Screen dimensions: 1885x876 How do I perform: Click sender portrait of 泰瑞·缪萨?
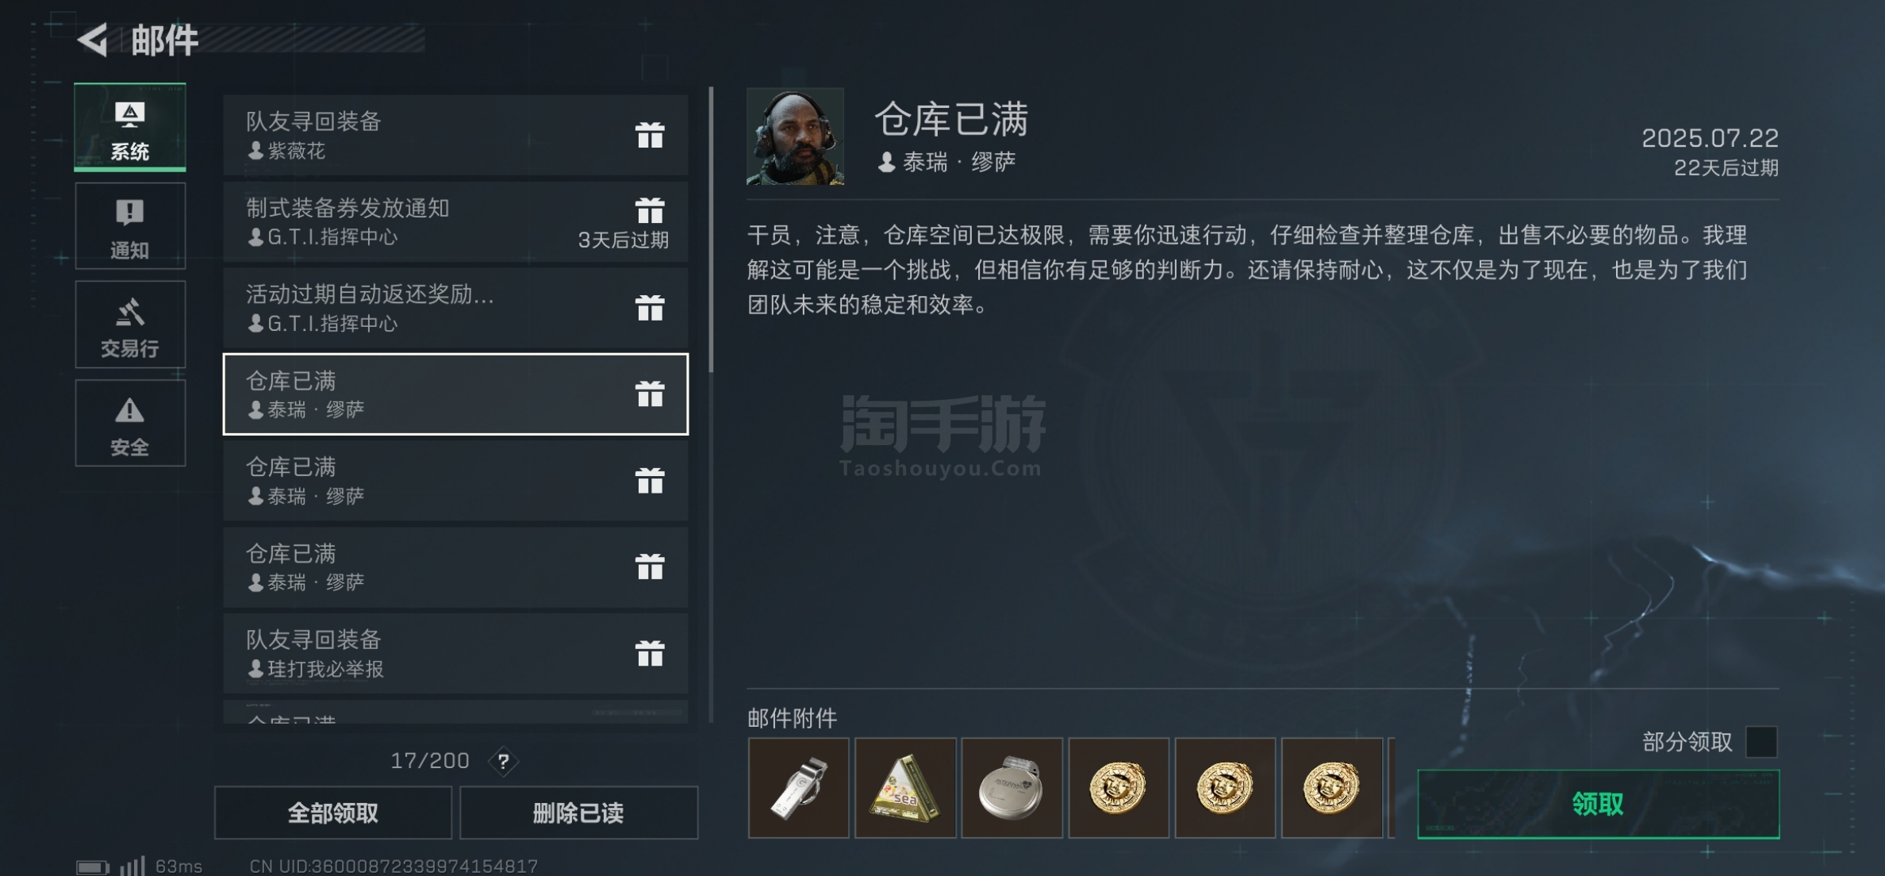tap(795, 136)
